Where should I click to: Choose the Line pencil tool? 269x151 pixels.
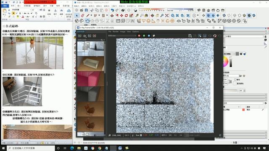(x=88, y=16)
